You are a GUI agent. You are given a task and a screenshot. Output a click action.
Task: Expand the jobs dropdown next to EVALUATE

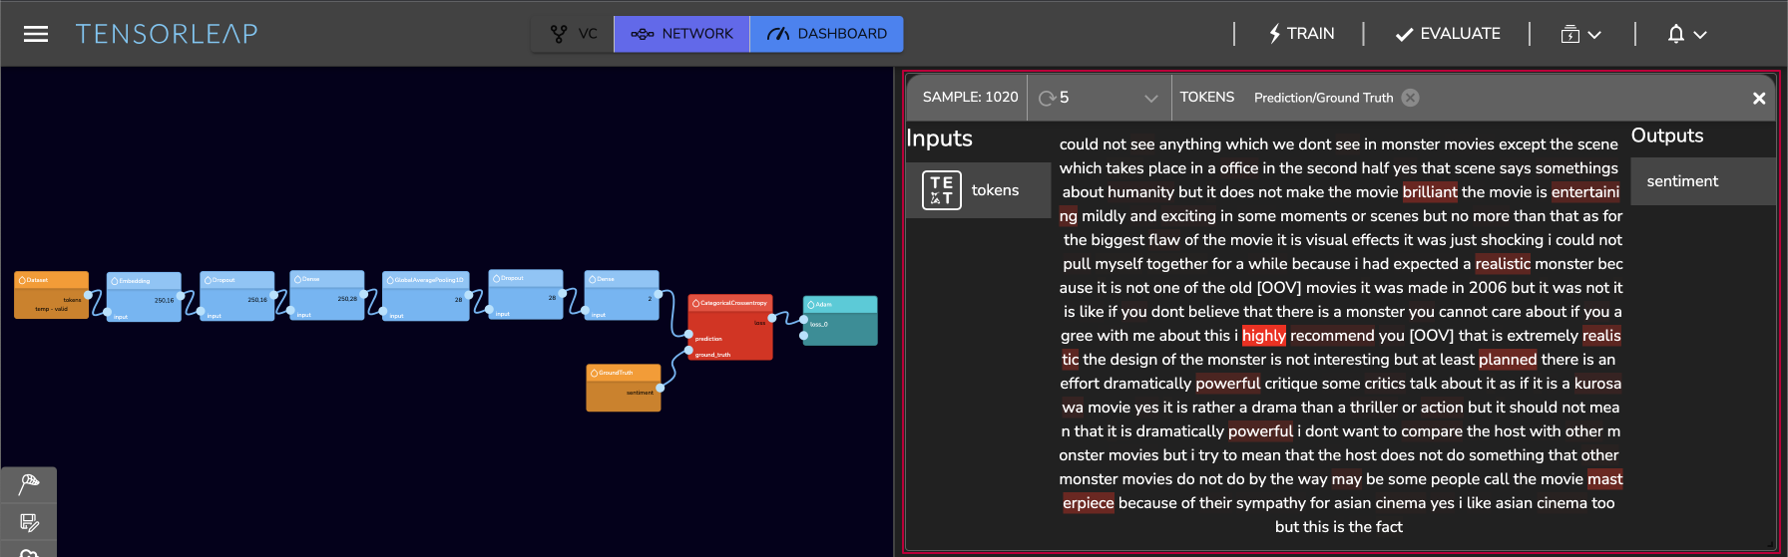tap(1580, 34)
